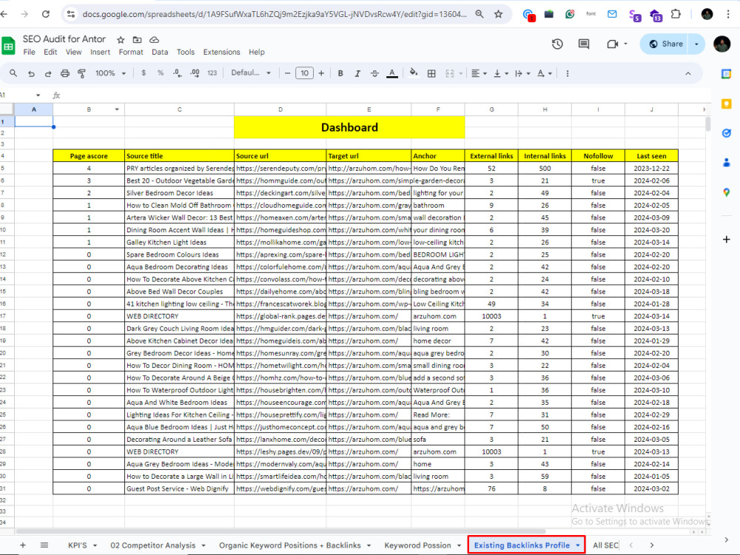This screenshot has height=555, width=740.
Task: Open text rotation dropdown
Action: click(x=545, y=73)
